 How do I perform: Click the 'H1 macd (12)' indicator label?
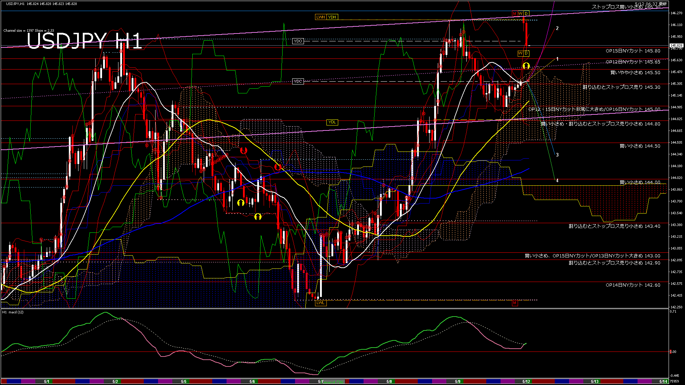pyautogui.click(x=13, y=312)
